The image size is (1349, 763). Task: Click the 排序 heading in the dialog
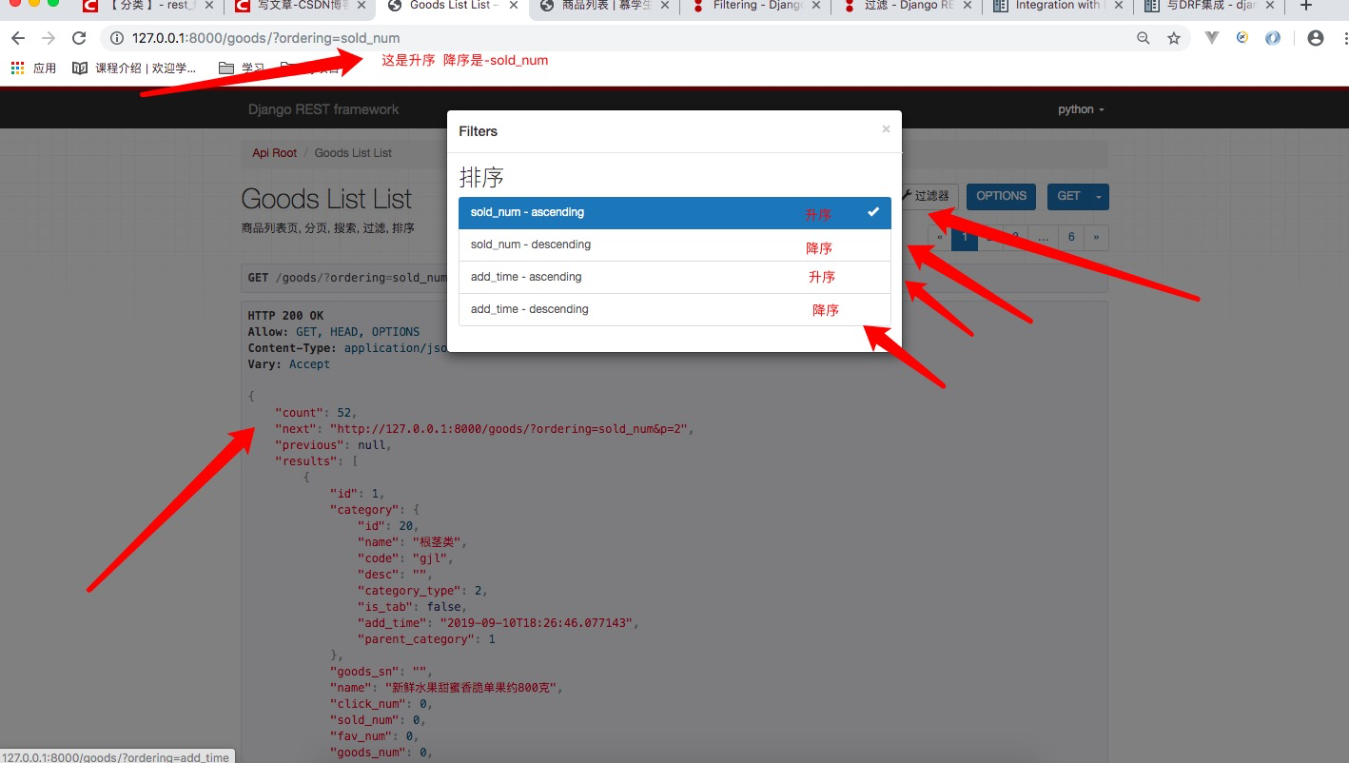click(481, 177)
